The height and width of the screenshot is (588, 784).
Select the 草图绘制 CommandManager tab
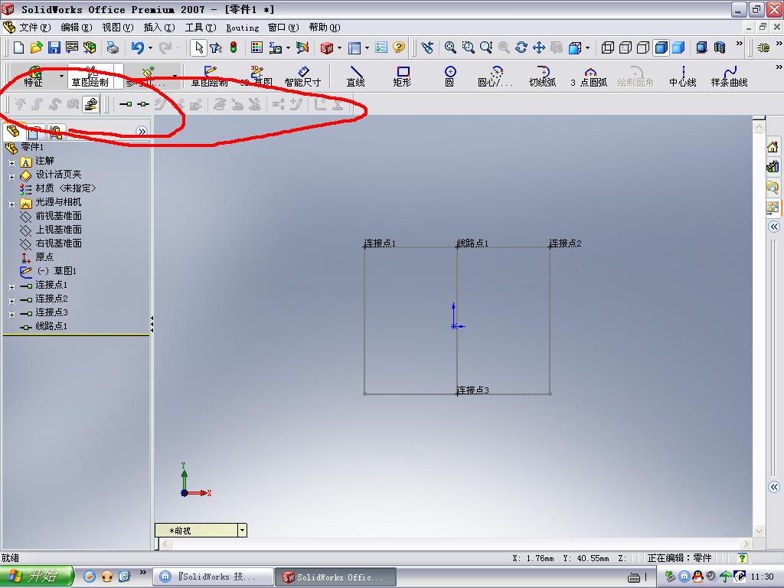tap(90, 77)
